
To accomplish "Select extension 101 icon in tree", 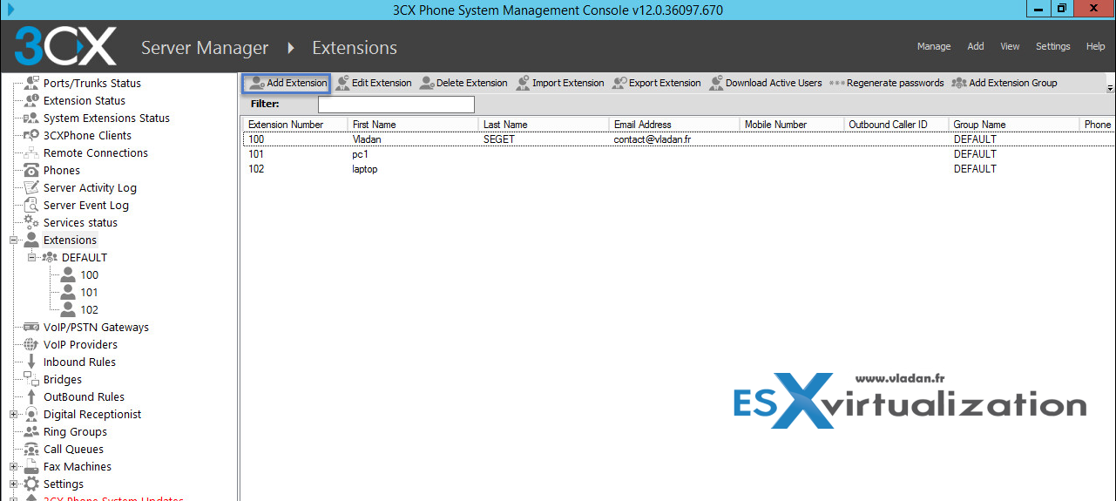I will point(68,292).
